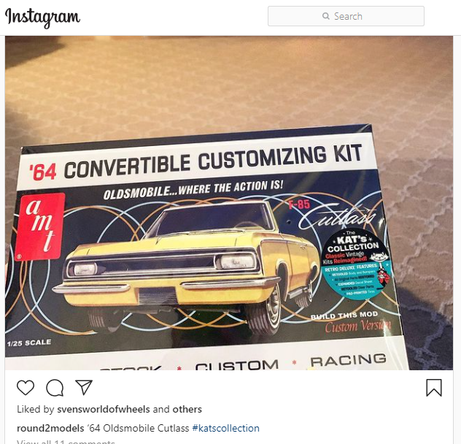Viewport: 461px width, 444px height.
Task: Like the post with the heart icon
Action: (x=26, y=387)
